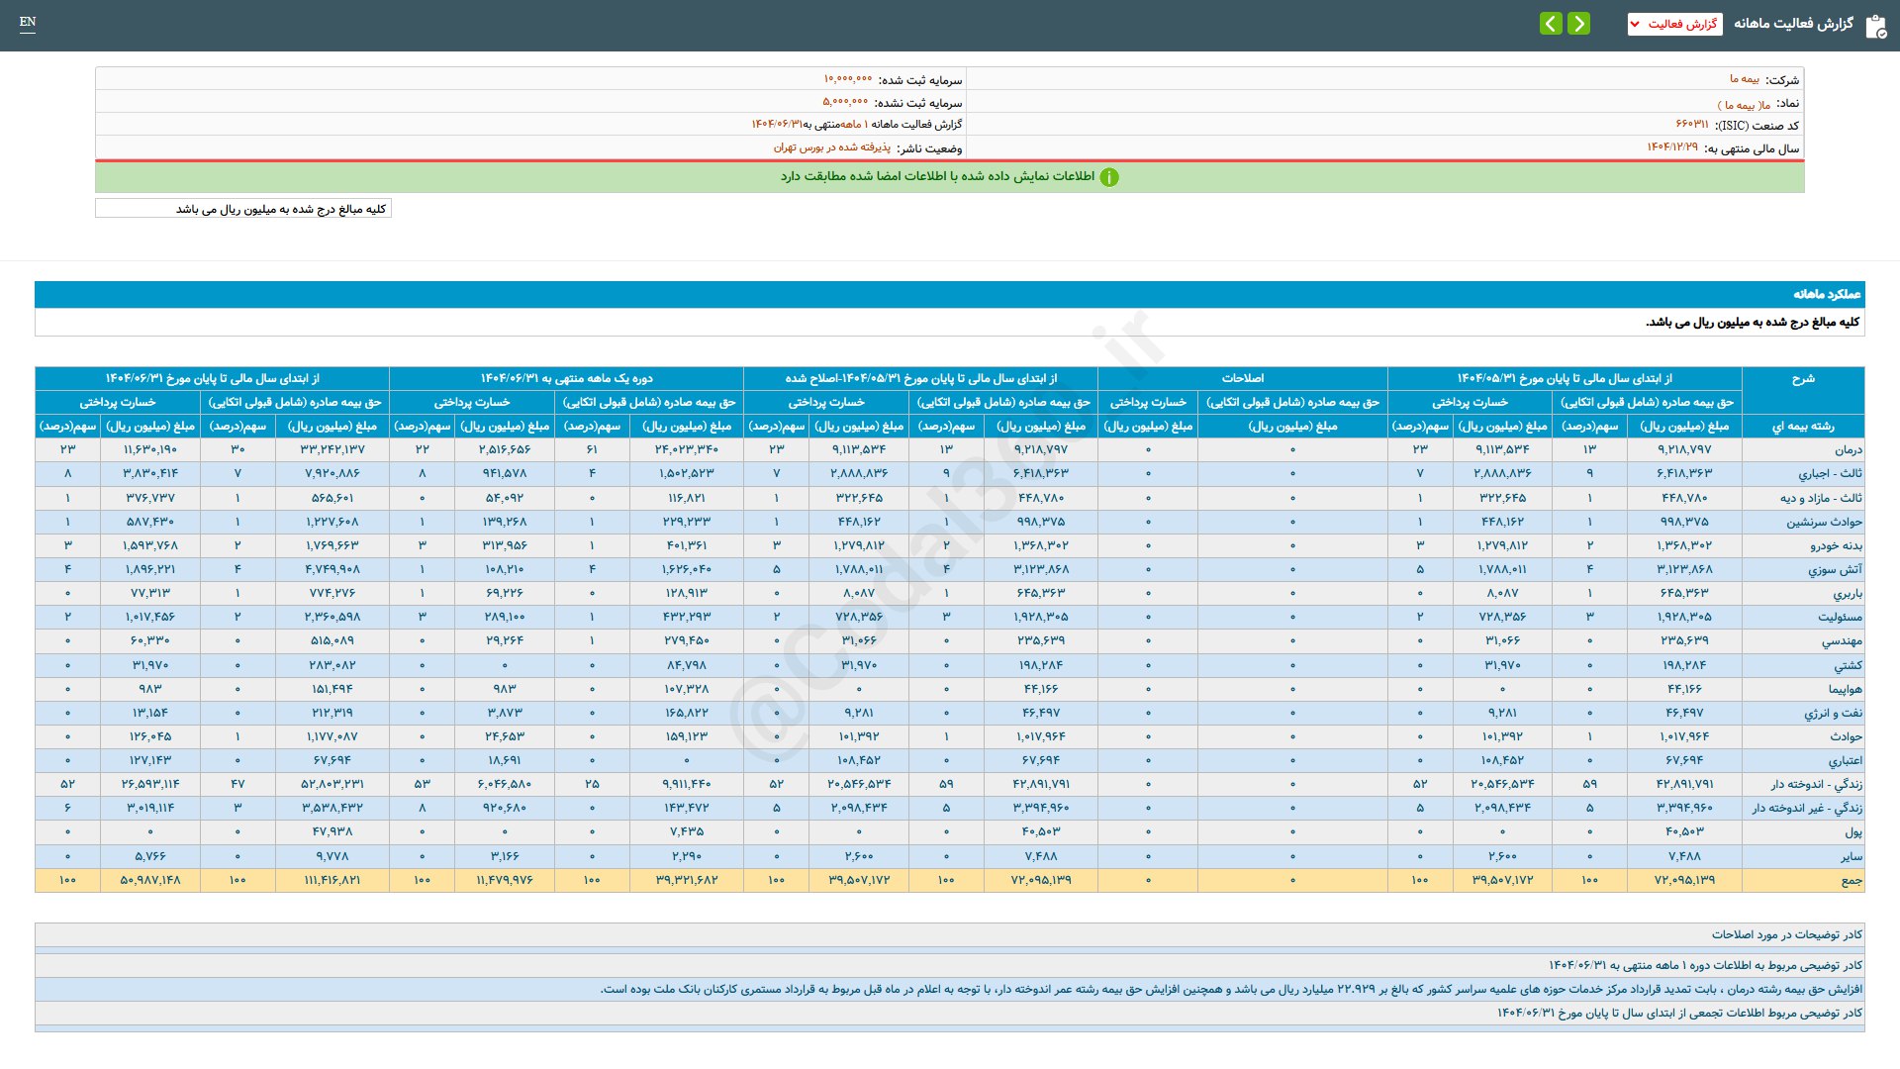Open the symbol link ما (بیمه ما)

(x=1744, y=104)
